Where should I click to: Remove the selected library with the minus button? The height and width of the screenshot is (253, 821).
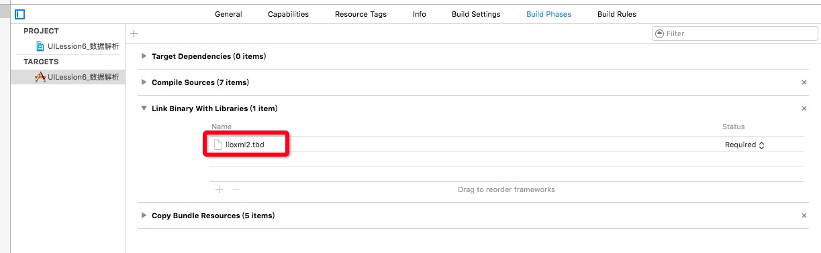(236, 189)
